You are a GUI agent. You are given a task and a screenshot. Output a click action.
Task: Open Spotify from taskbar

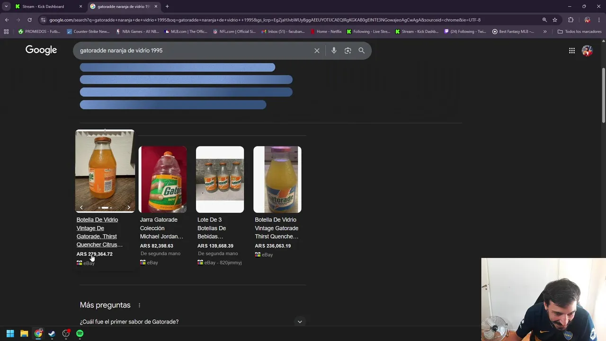[80, 333]
